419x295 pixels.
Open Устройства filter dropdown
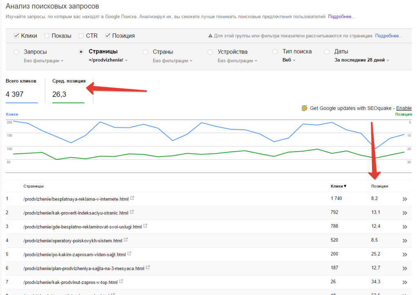(x=237, y=60)
